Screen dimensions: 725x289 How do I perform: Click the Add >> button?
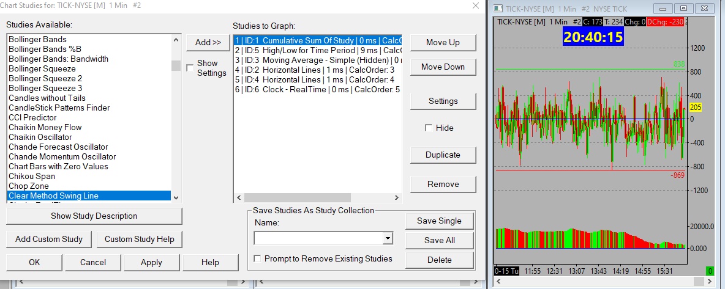coord(208,43)
